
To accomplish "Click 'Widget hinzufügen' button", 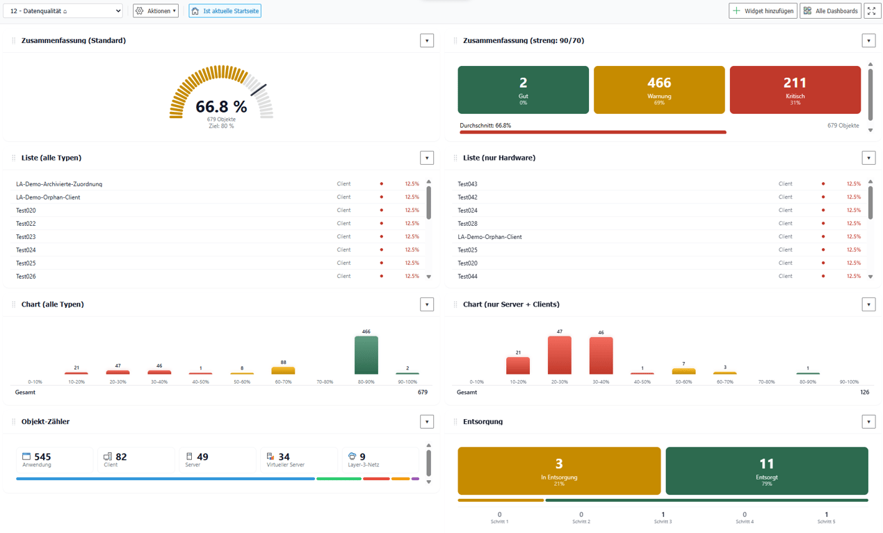I will (x=763, y=11).
